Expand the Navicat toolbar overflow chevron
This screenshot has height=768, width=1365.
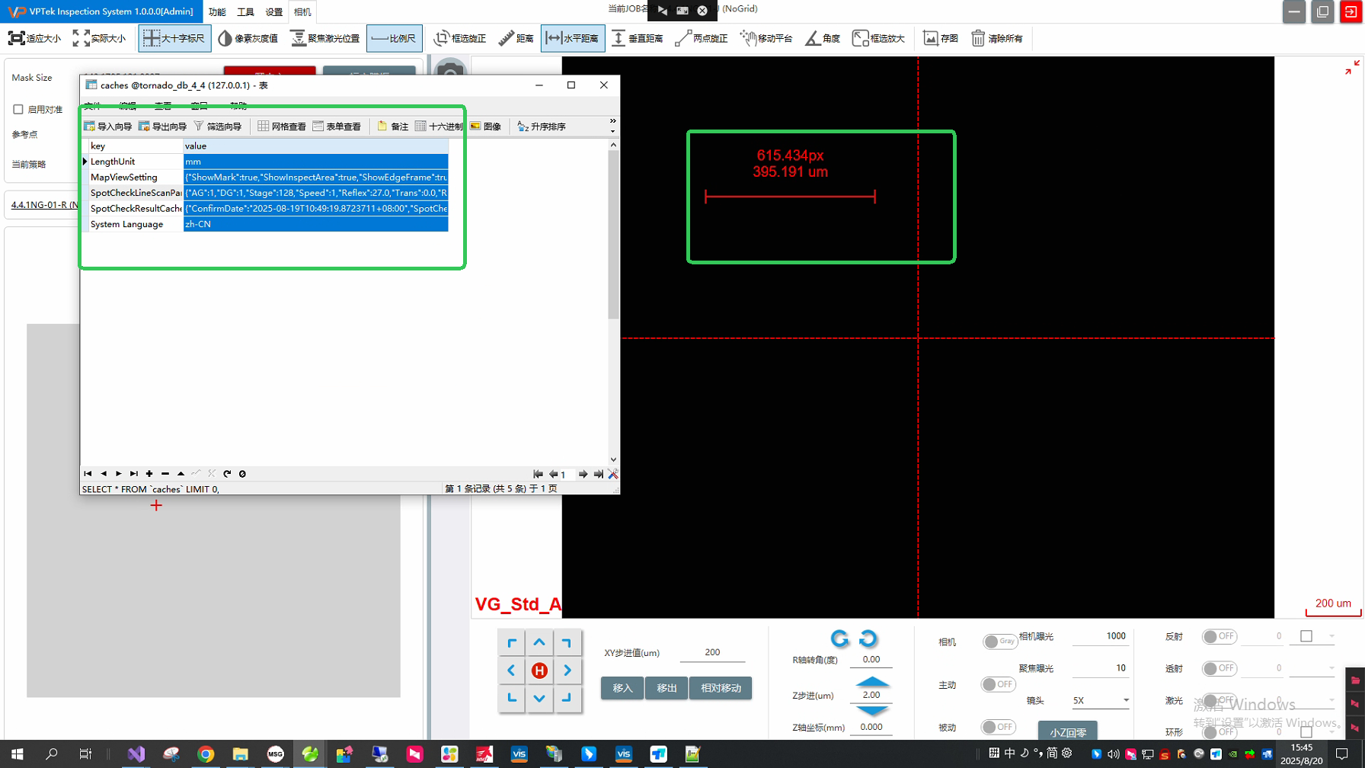pyautogui.click(x=612, y=122)
